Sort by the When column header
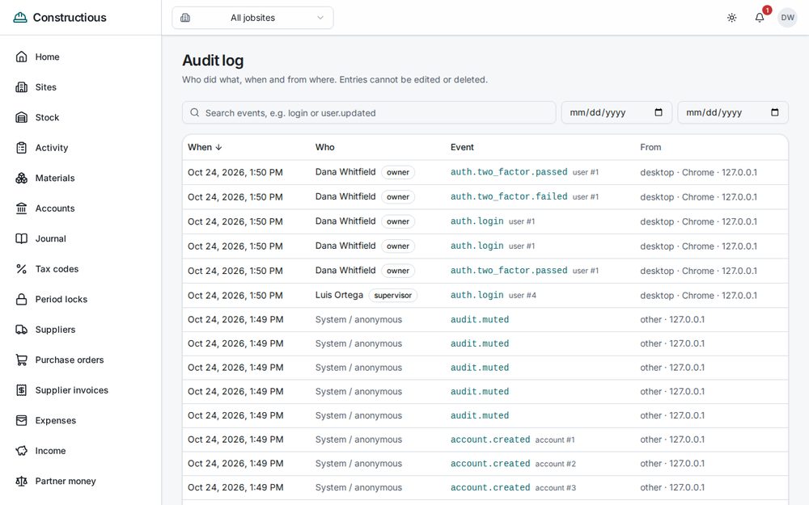This screenshot has width=809, height=505. (x=205, y=147)
